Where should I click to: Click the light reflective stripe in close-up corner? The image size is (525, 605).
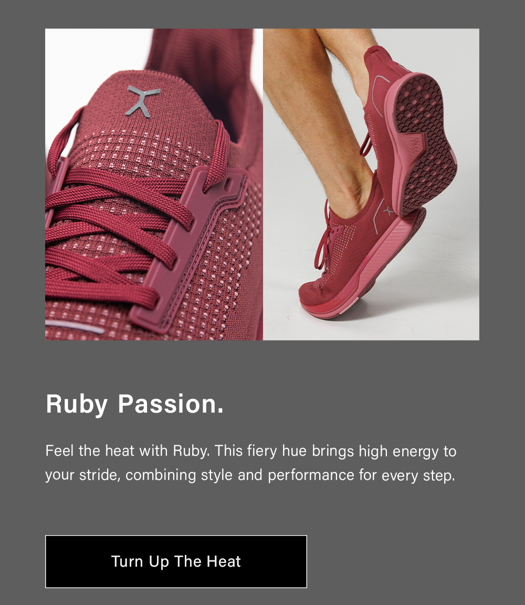click(x=75, y=326)
